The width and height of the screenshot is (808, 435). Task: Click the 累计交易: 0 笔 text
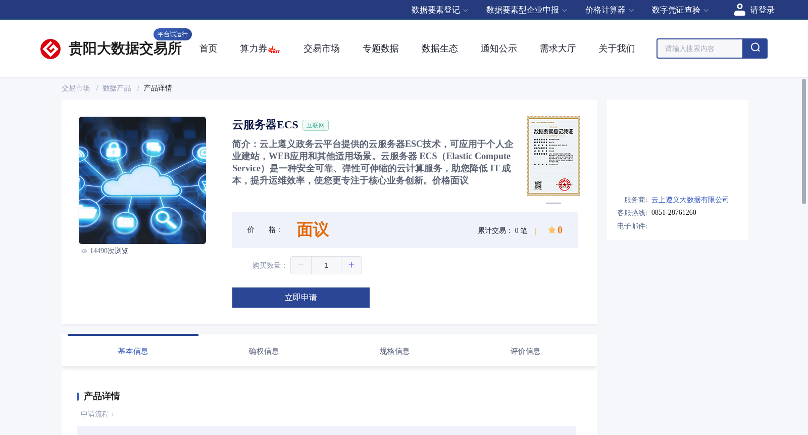[502, 230]
